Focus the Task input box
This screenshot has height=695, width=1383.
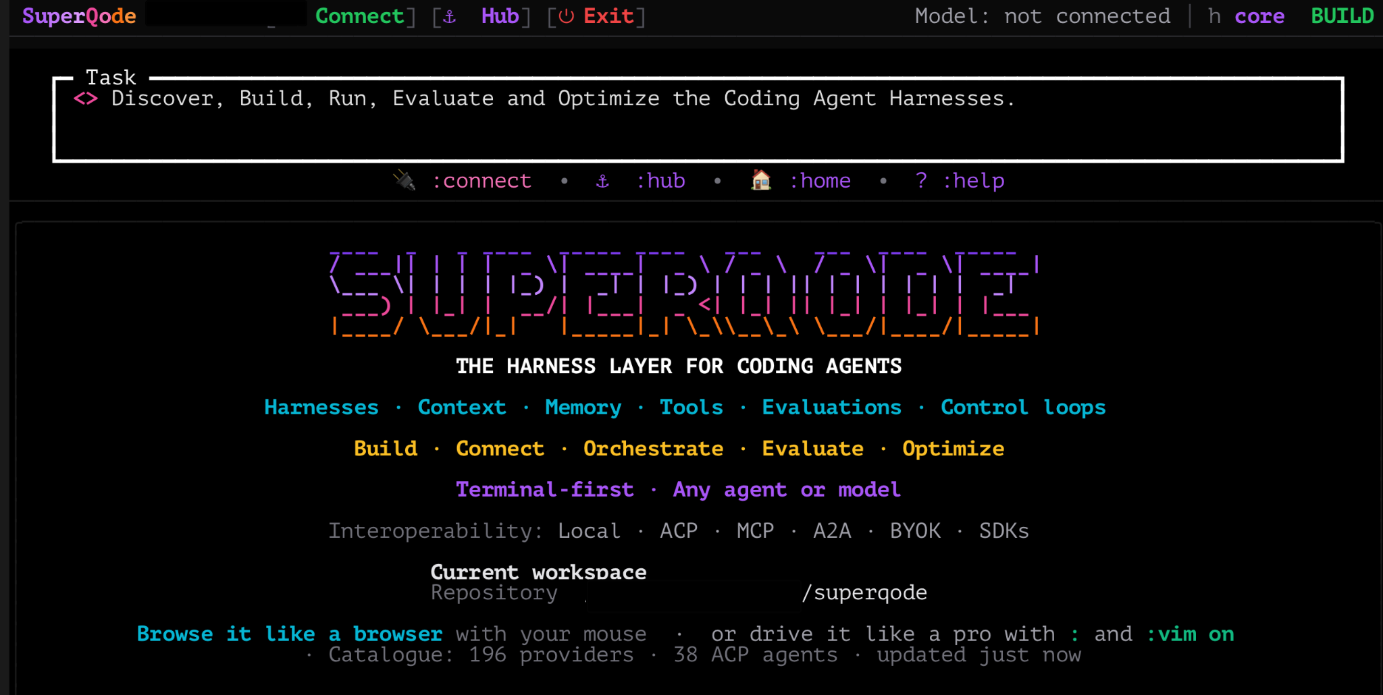(x=698, y=120)
